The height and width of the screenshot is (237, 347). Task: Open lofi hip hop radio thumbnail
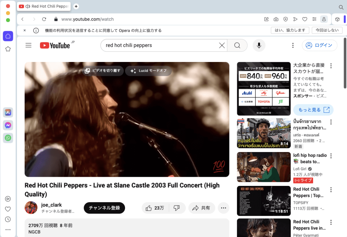pyautogui.click(x=264, y=167)
